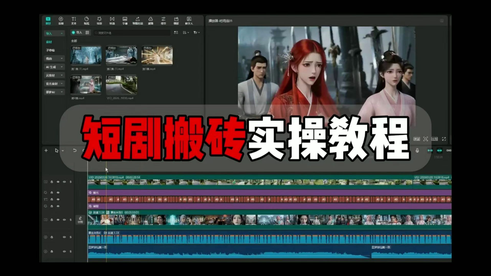Toggle the main track magnet icon
This screenshot has width=491, height=276.
[x=430, y=151]
